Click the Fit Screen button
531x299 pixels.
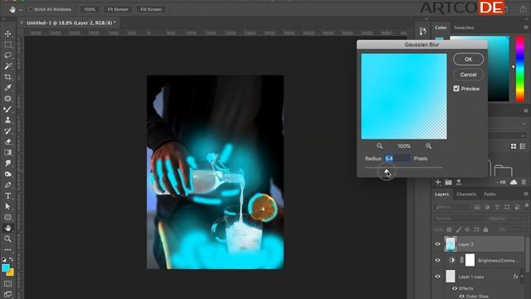(118, 9)
